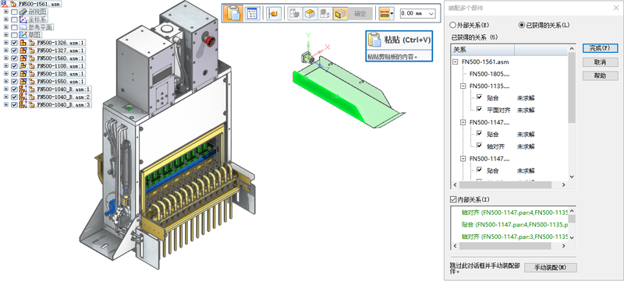This screenshot has width=624, height=281.
Task: Untick the 内部关系 checkbox
Action: pos(453,198)
